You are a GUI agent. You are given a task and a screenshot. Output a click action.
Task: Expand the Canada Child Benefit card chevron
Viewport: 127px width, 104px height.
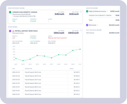(81, 12)
